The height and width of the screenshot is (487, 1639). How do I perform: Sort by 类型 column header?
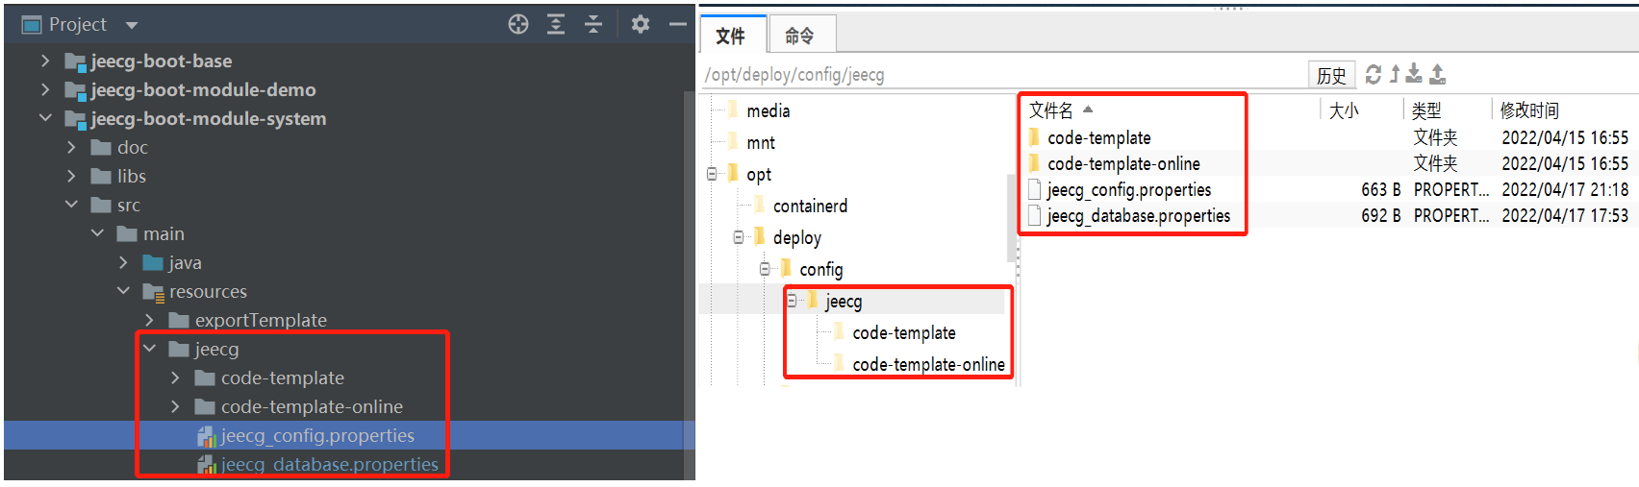[x=1426, y=110]
